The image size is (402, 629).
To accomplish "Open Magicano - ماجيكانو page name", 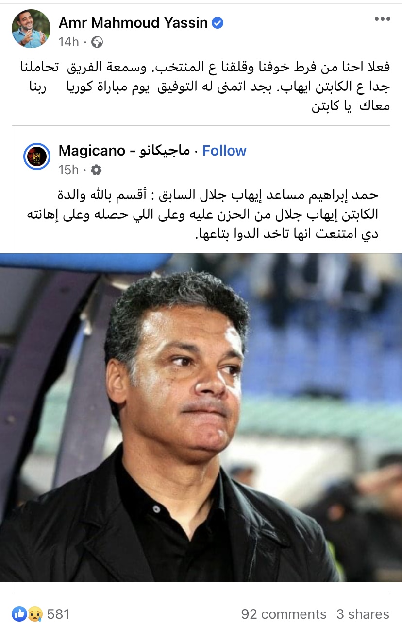I will [x=124, y=151].
